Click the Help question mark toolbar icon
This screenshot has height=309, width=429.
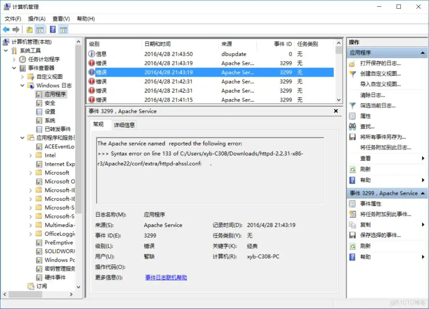[53, 29]
